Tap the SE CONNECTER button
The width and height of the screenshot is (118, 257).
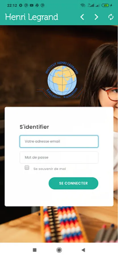pos(73,183)
